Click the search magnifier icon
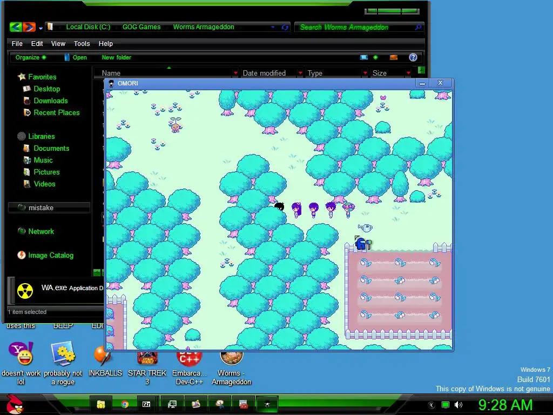Screen dimensions: 553x415 pos(418,27)
